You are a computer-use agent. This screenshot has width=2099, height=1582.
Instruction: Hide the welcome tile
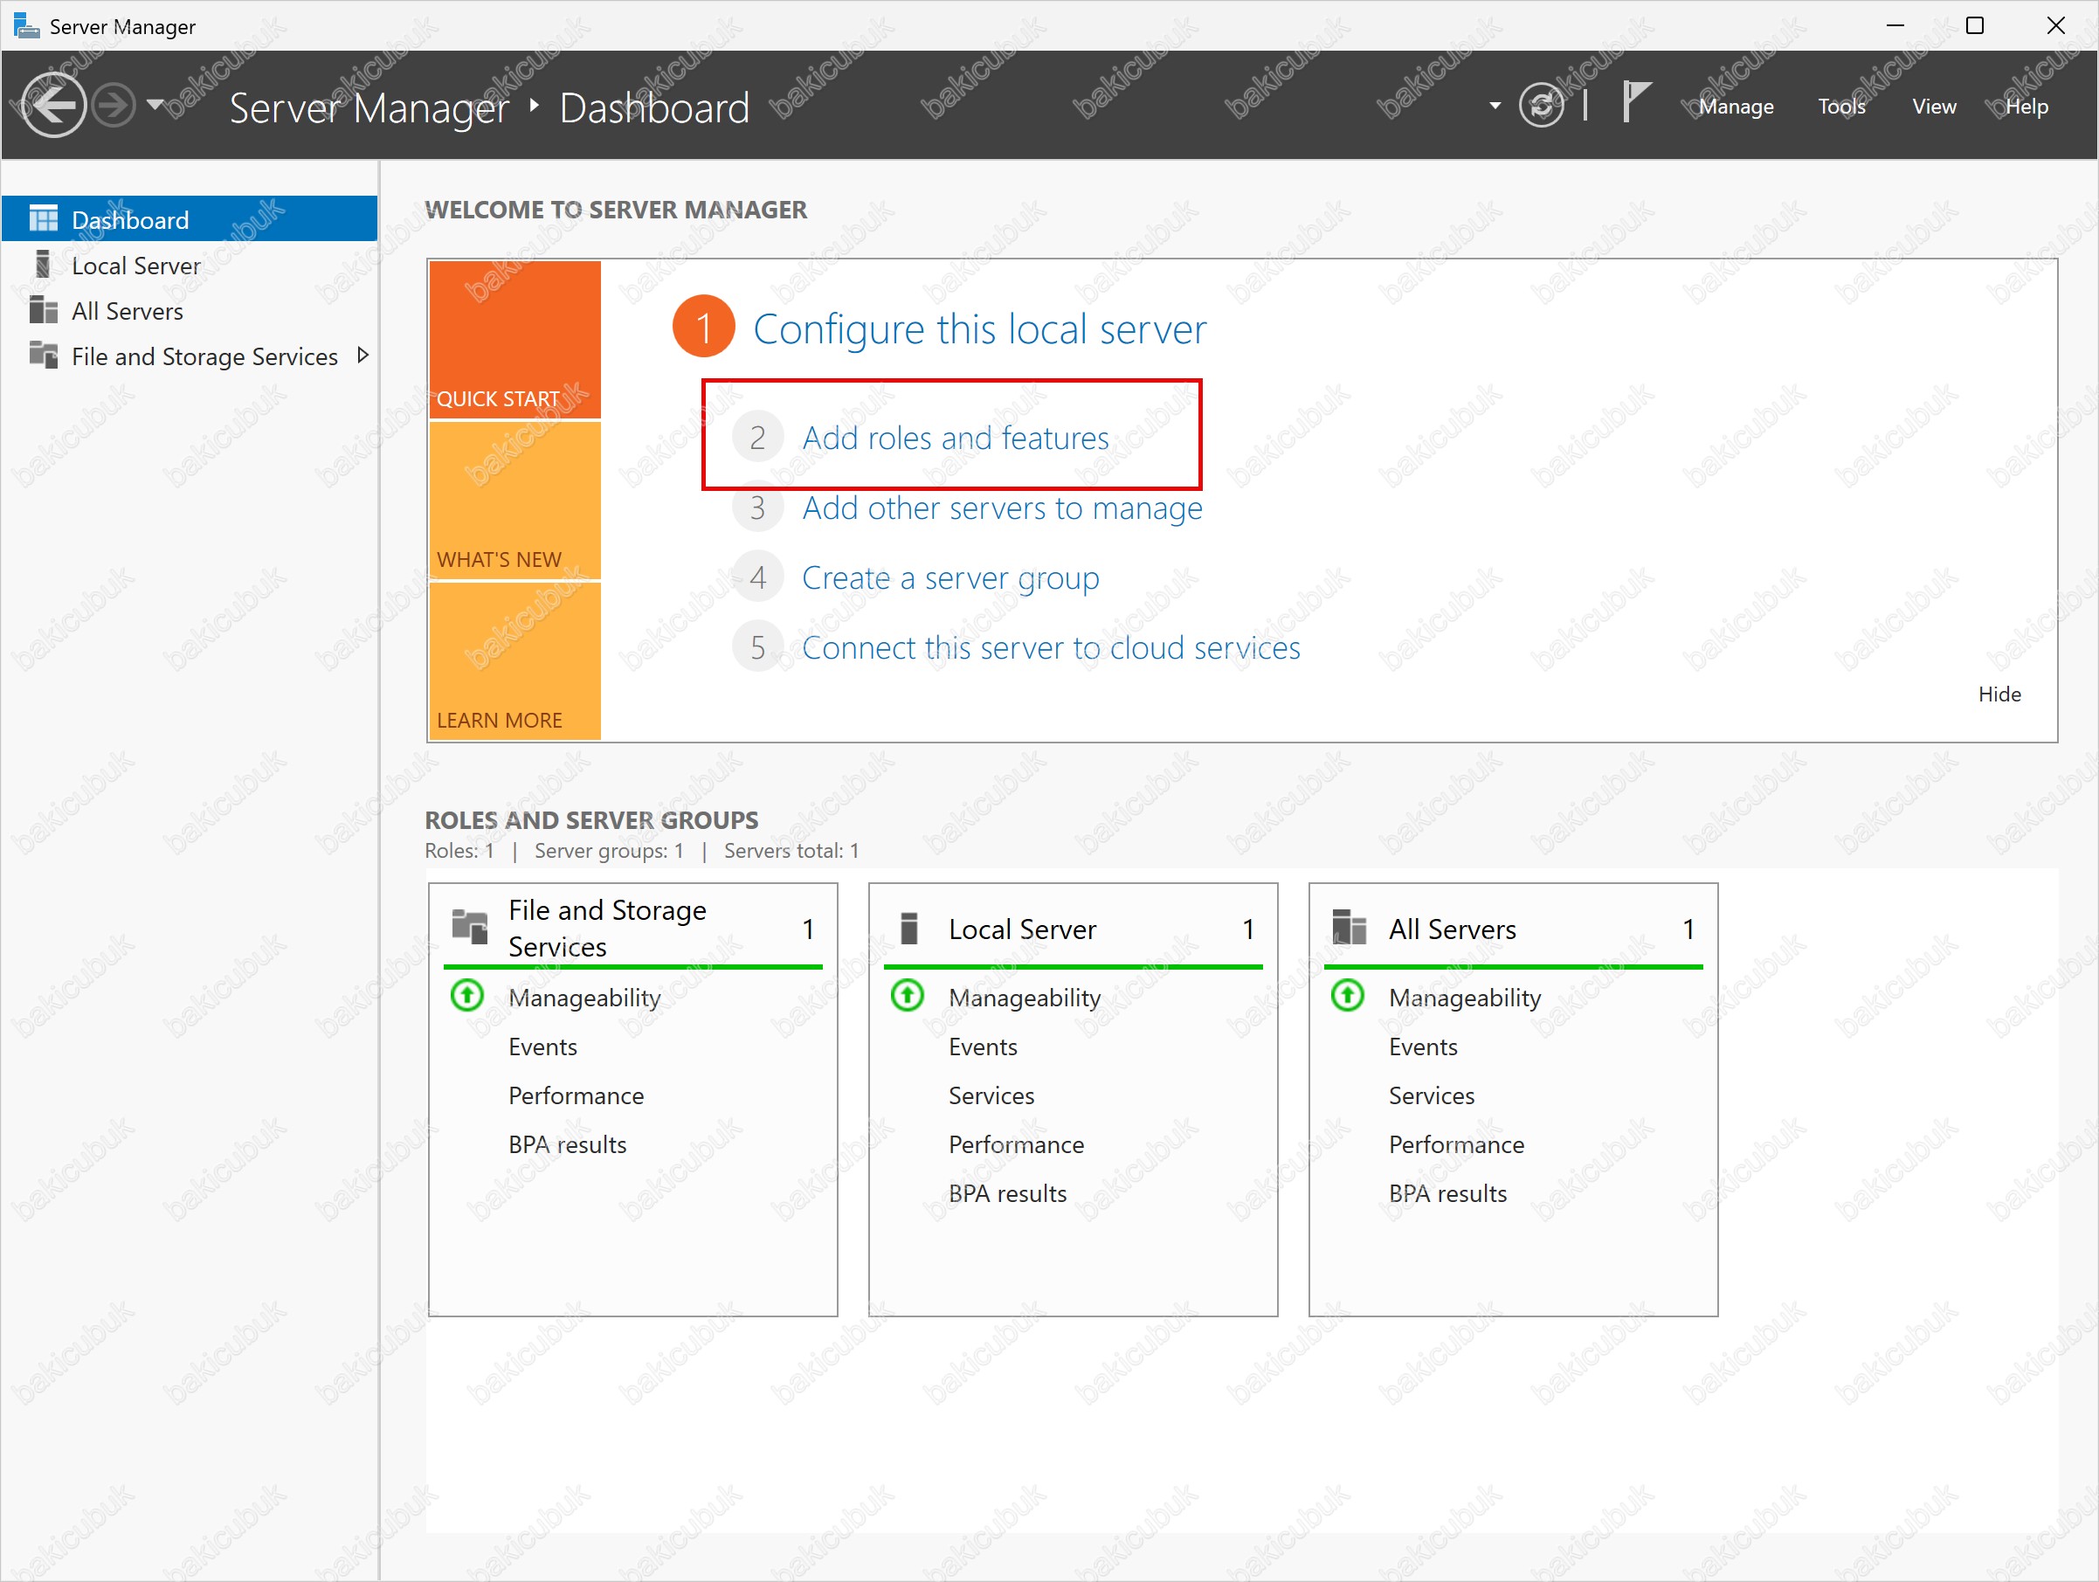coord(1999,694)
